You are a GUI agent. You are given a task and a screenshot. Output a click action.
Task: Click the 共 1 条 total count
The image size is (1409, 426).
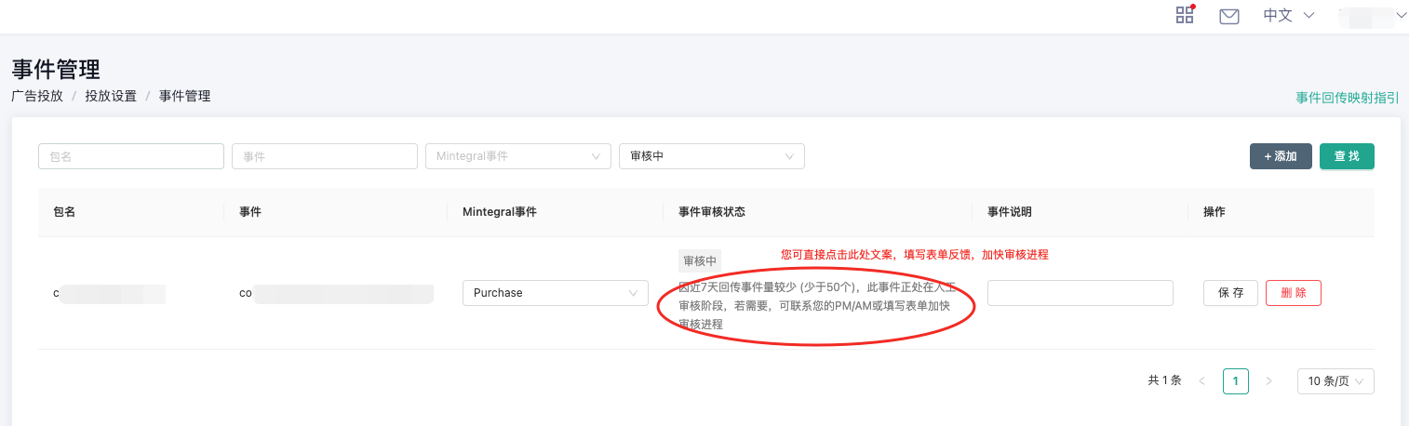point(1165,380)
